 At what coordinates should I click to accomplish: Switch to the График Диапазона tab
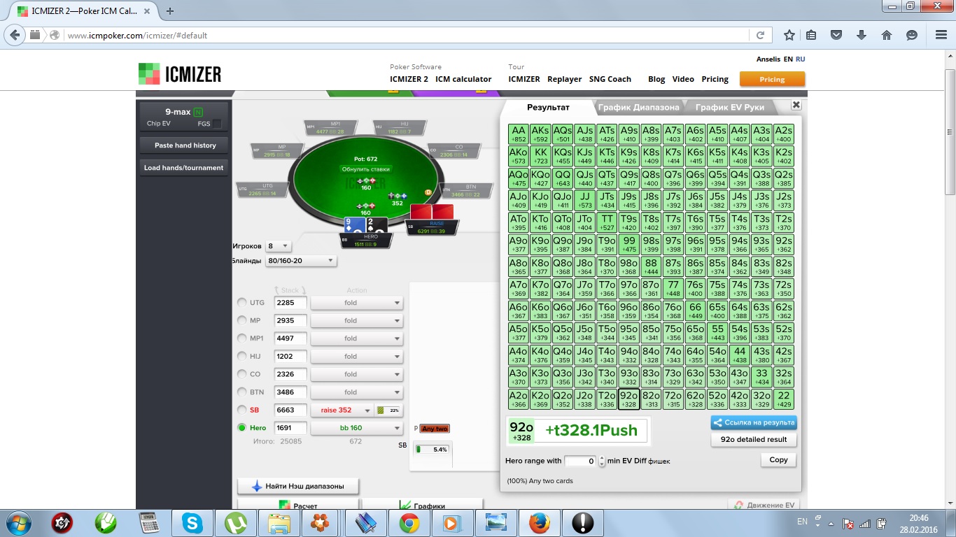coord(638,107)
